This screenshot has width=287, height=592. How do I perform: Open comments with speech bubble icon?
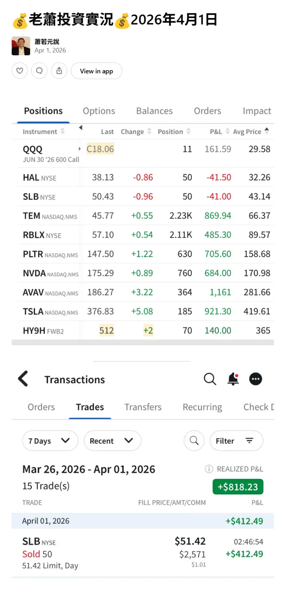(39, 71)
